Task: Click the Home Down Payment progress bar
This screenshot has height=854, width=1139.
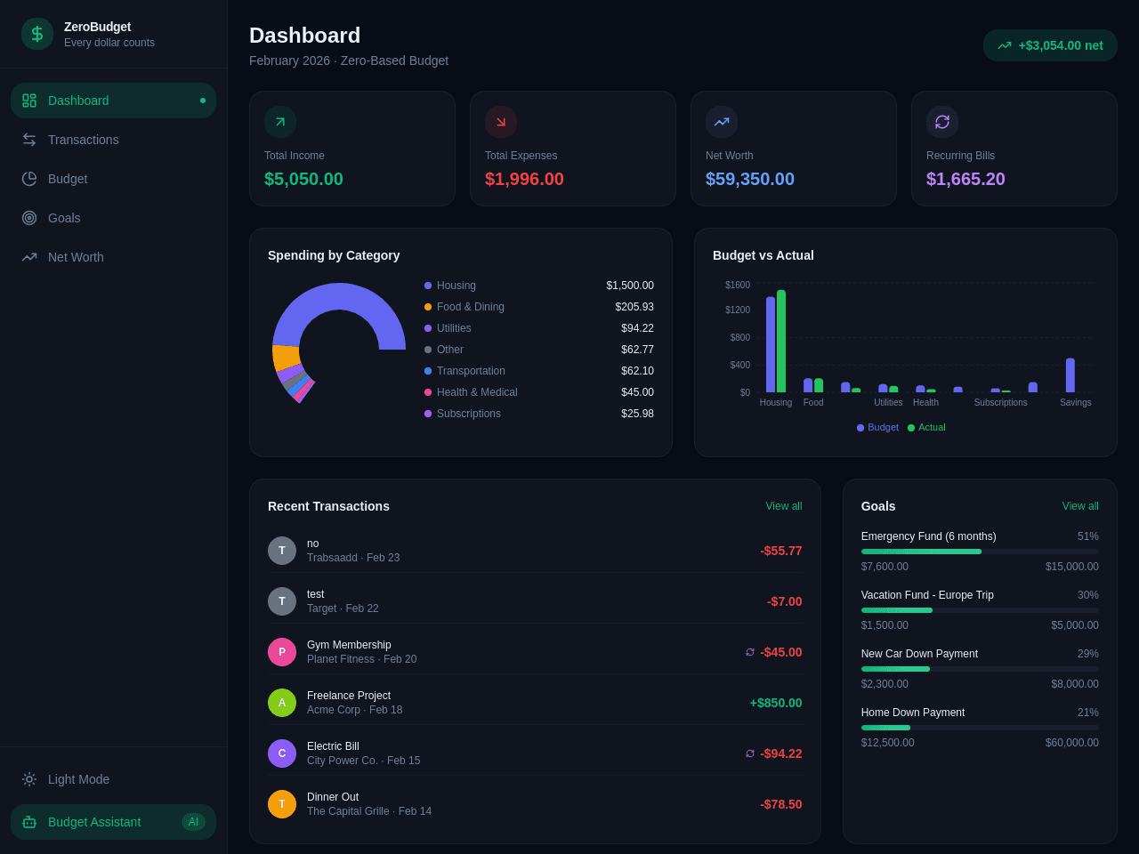Action: (980, 728)
